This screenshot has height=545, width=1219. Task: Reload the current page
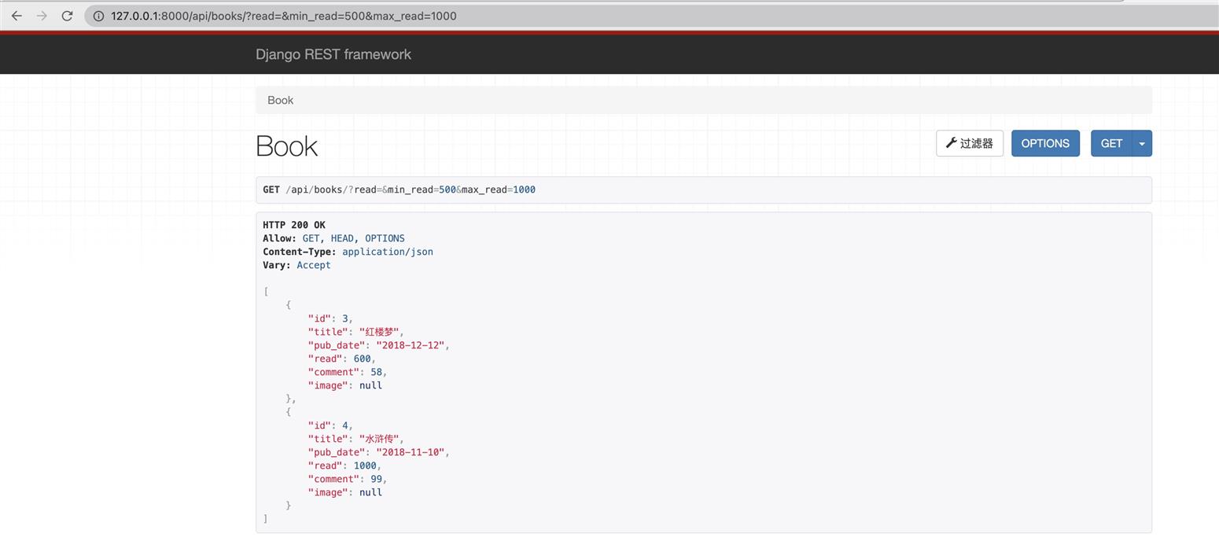tap(68, 16)
